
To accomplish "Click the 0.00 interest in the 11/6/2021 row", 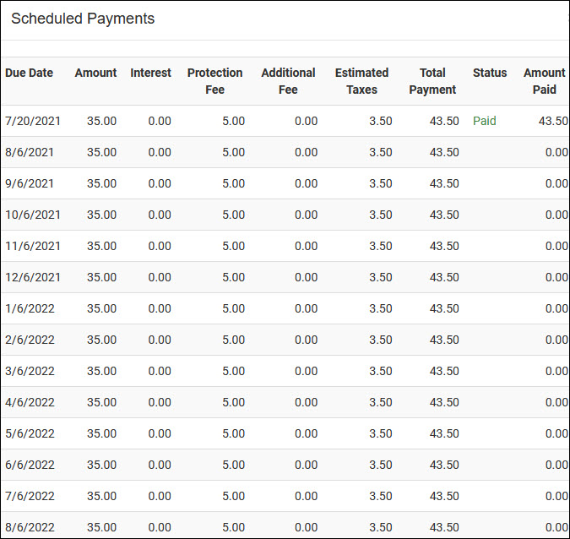I will tap(160, 246).
